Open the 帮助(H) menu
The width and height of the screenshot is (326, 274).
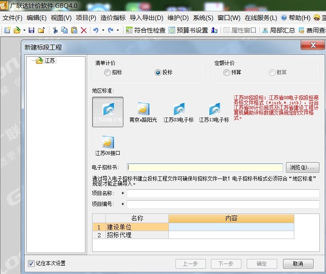point(296,18)
